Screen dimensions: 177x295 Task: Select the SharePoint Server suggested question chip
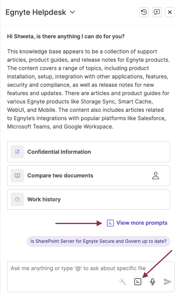click(98, 241)
